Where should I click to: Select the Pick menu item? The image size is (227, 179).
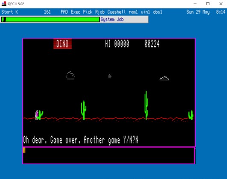coord(88,12)
